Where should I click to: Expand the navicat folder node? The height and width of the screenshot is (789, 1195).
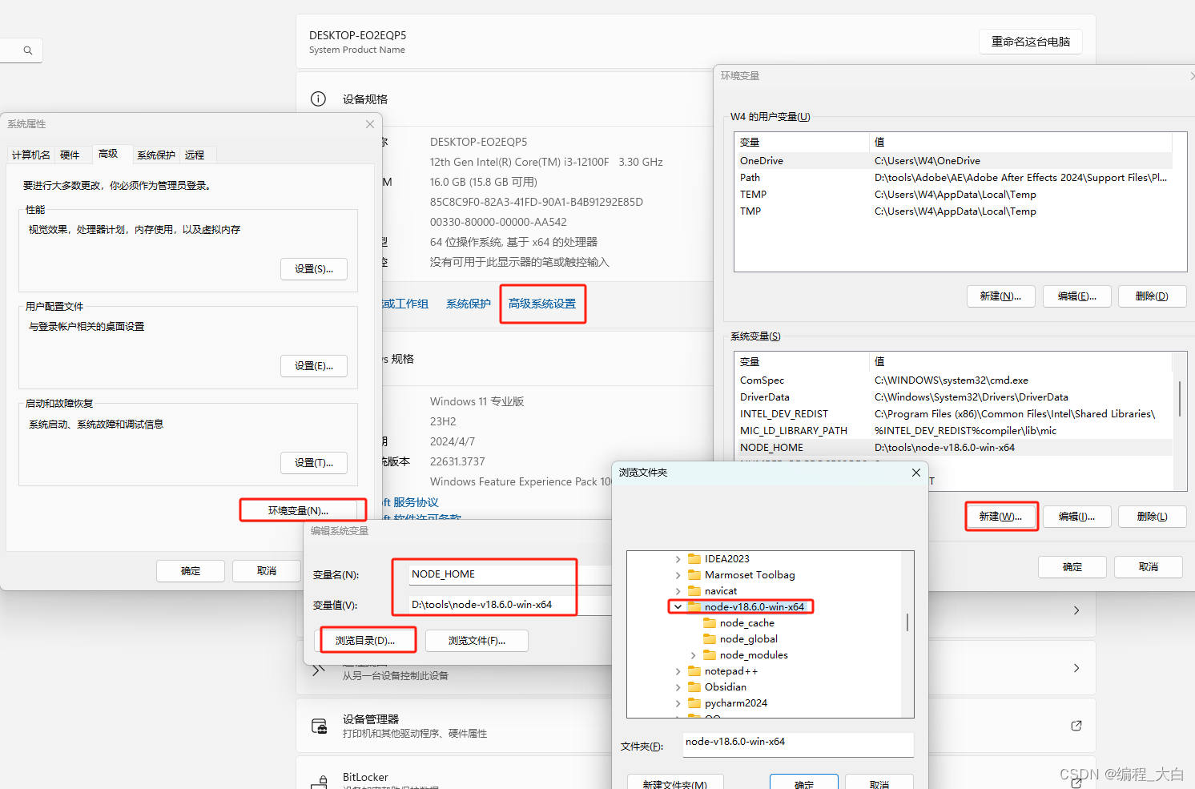coord(678,591)
